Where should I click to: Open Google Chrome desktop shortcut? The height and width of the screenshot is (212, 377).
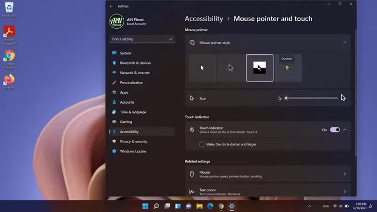click(9, 59)
